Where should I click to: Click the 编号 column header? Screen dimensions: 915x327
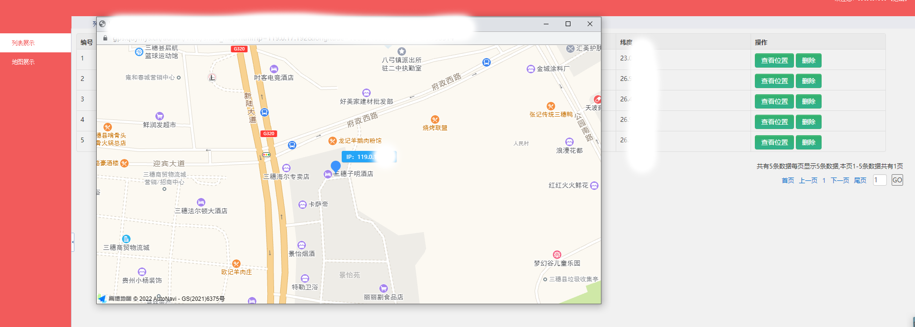[87, 42]
